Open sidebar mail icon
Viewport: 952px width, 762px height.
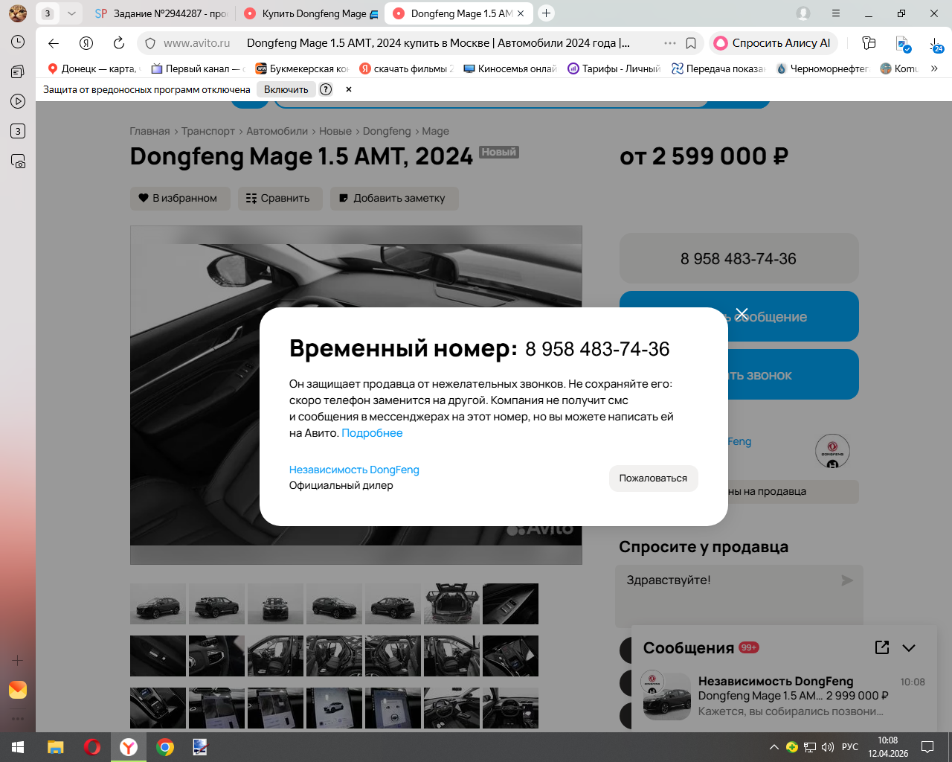[18, 690]
